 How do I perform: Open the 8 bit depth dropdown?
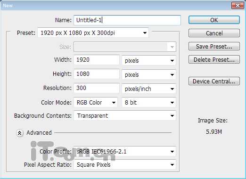[149, 103]
